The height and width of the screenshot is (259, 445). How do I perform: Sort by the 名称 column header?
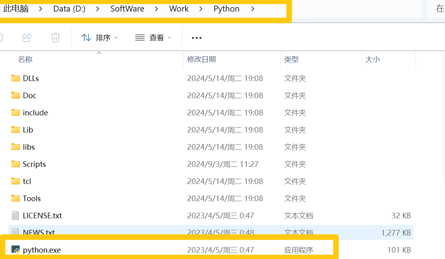pyautogui.click(x=25, y=59)
